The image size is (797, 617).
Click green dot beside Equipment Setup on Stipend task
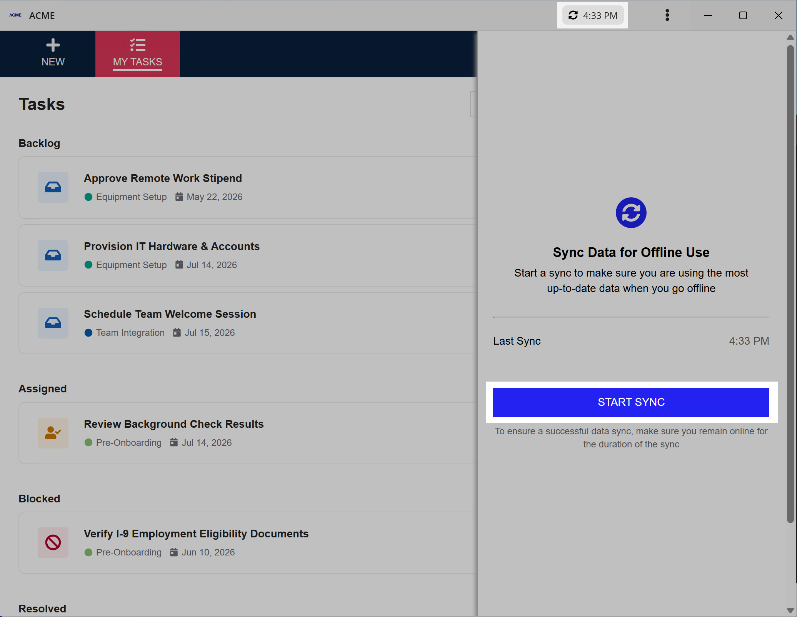pos(88,197)
